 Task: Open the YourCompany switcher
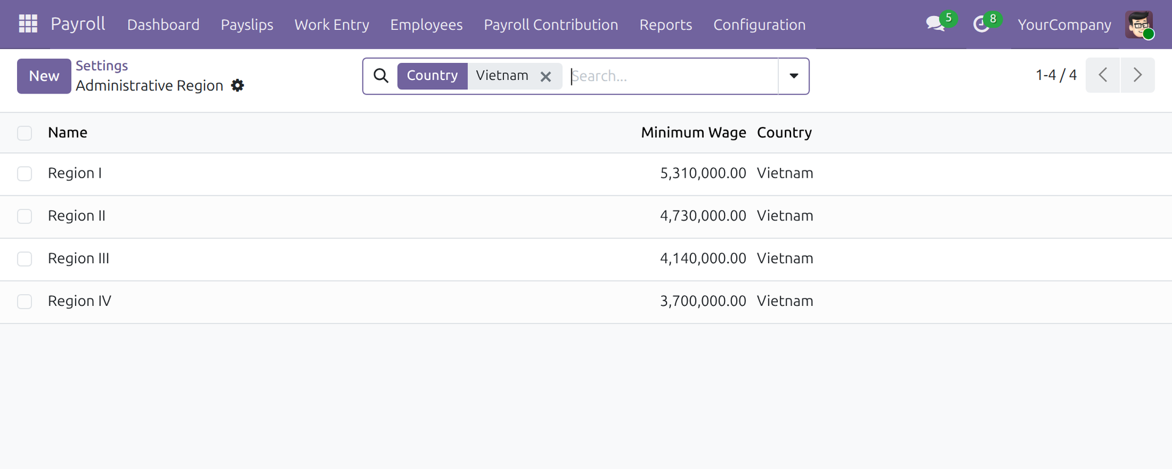click(x=1065, y=25)
